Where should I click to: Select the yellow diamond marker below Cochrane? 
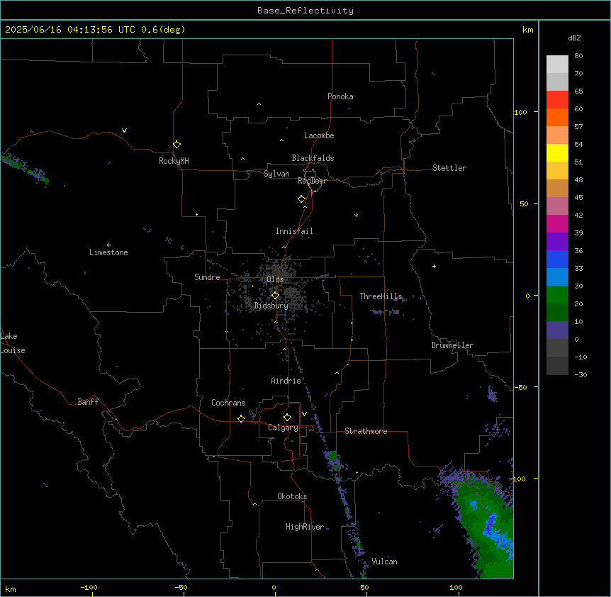pos(241,418)
